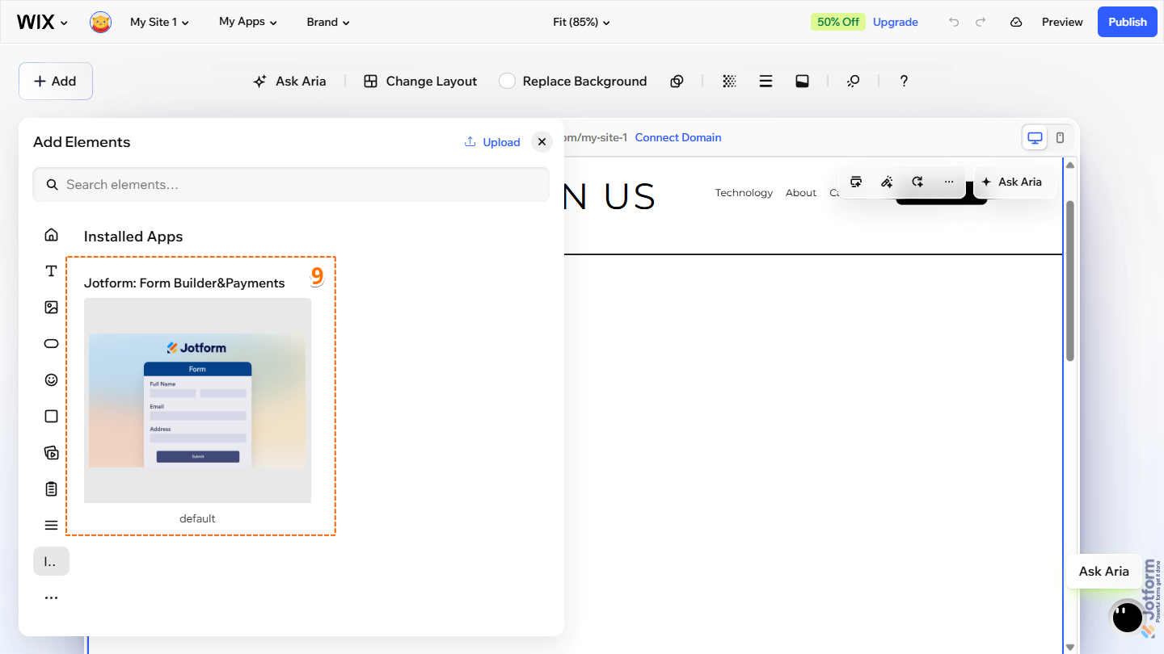Publish the site
This screenshot has height=654, width=1164.
(1127, 22)
